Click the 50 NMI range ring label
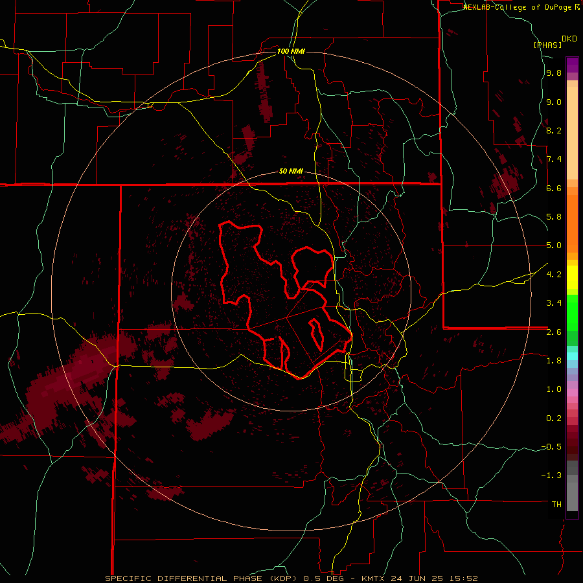 tap(291, 172)
